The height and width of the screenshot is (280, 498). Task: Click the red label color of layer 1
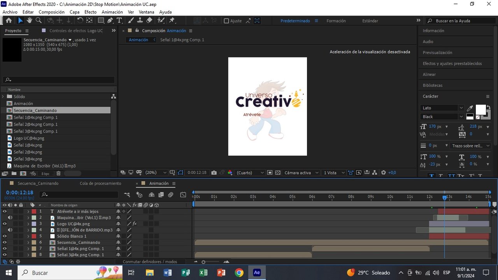[x=33, y=212]
